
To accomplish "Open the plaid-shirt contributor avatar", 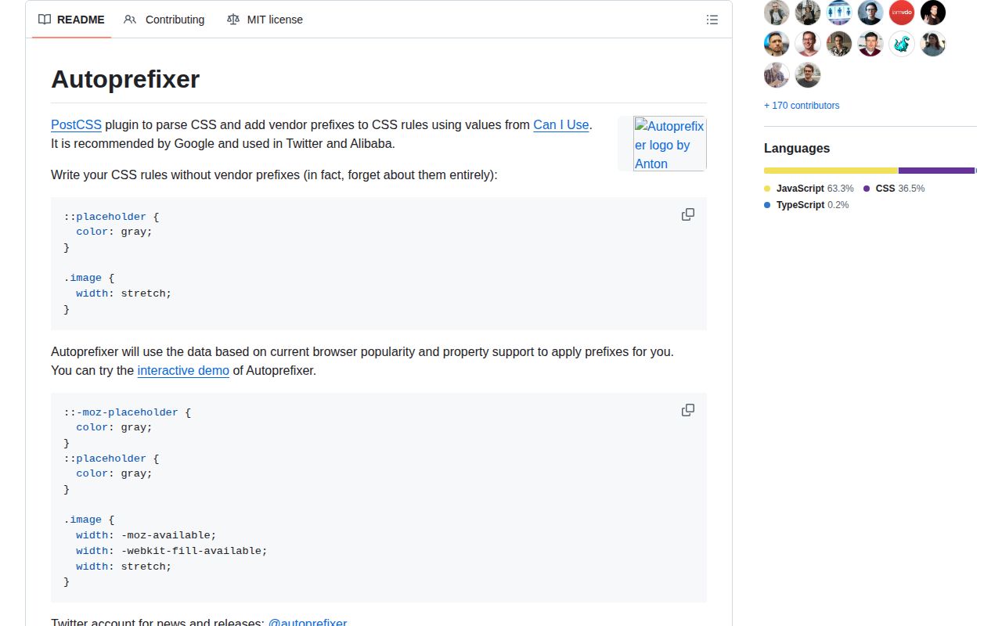I will (777, 75).
